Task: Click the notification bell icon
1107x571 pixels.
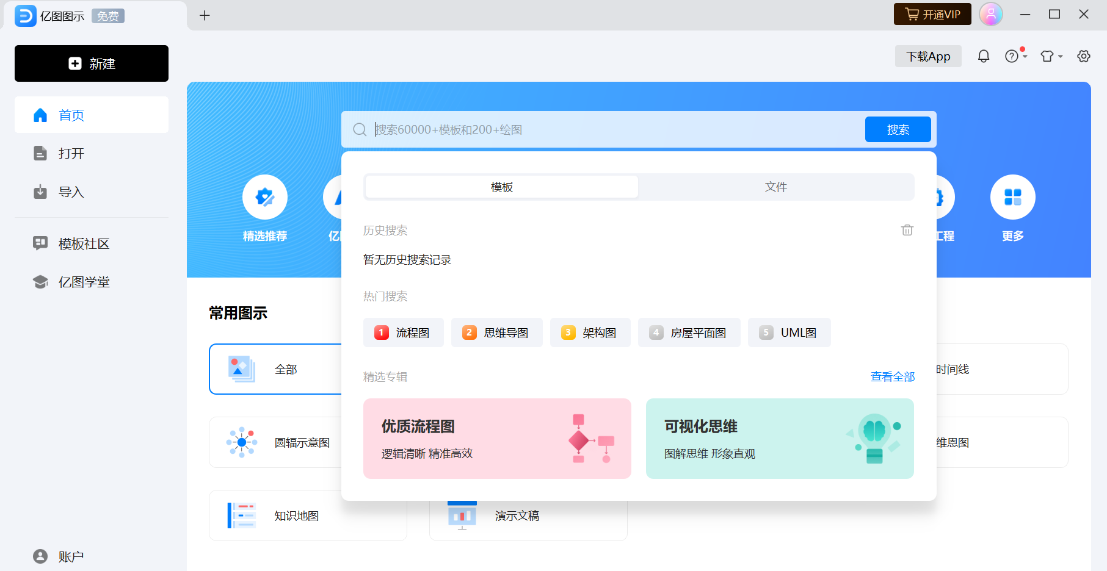Action: [983, 56]
